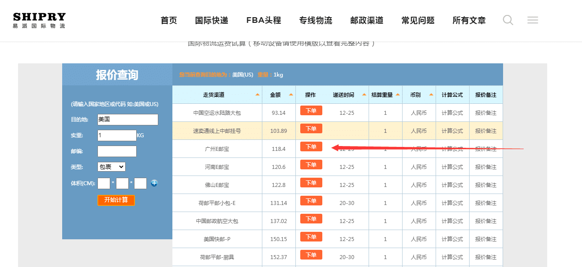Image resolution: width=582 pixels, height=267 pixels.
Task: Sort by 结算重量 column arrow
Action: [398, 95]
